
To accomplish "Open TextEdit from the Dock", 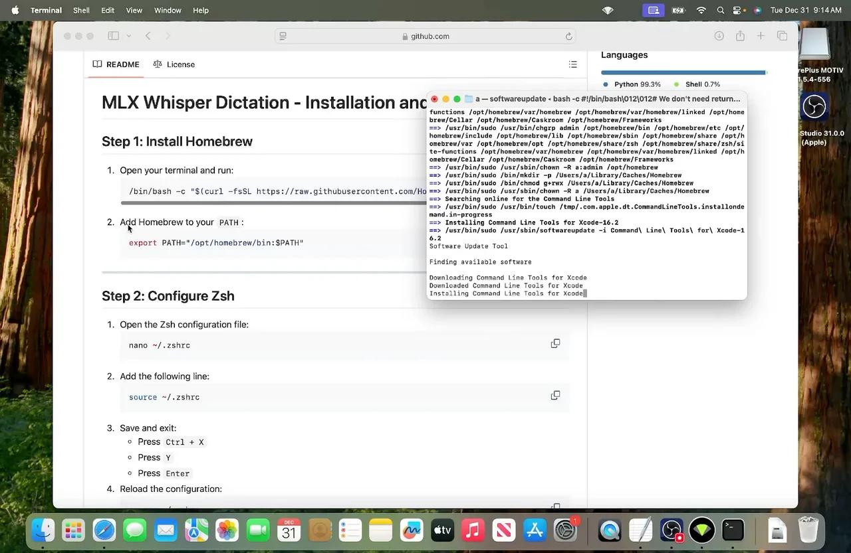I will (x=641, y=530).
